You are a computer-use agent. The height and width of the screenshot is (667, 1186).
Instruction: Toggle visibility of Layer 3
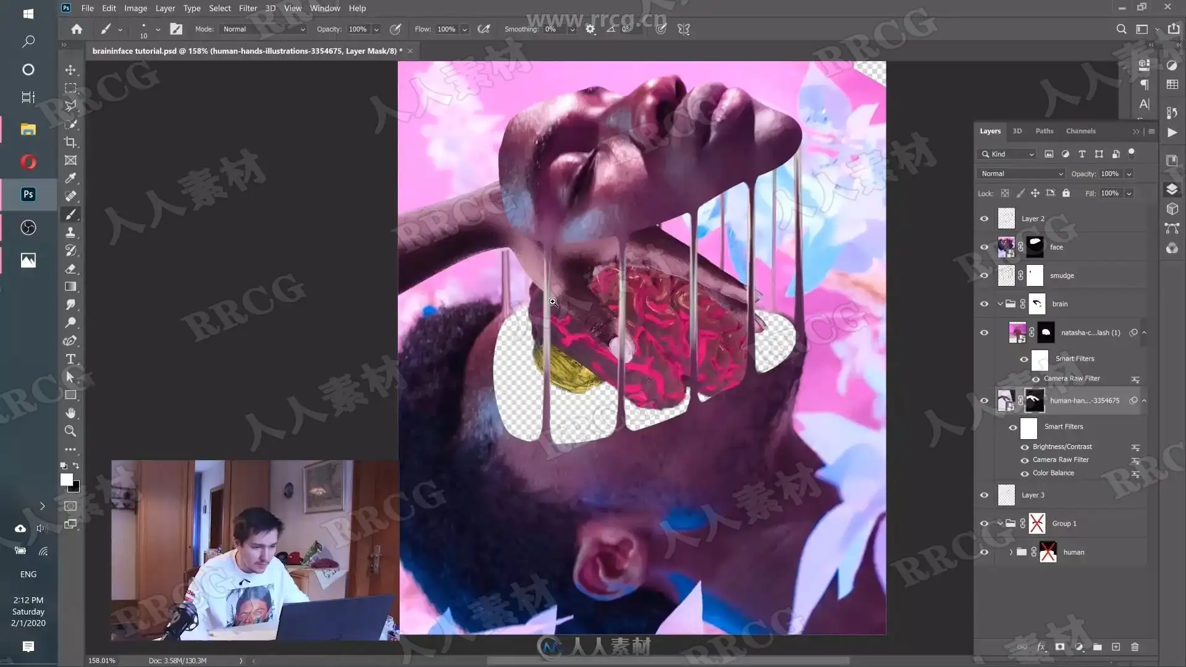pos(984,495)
